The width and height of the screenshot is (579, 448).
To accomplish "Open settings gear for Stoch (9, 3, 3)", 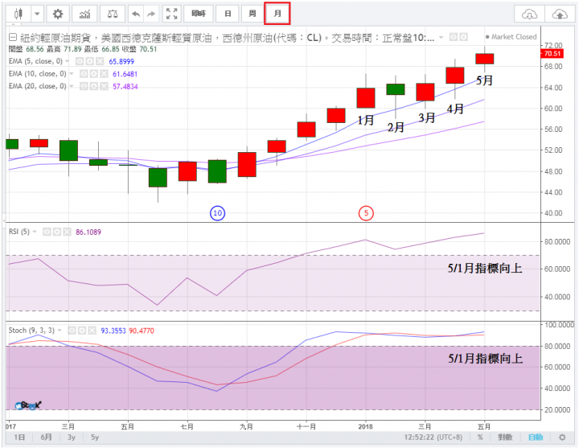I will (82, 331).
